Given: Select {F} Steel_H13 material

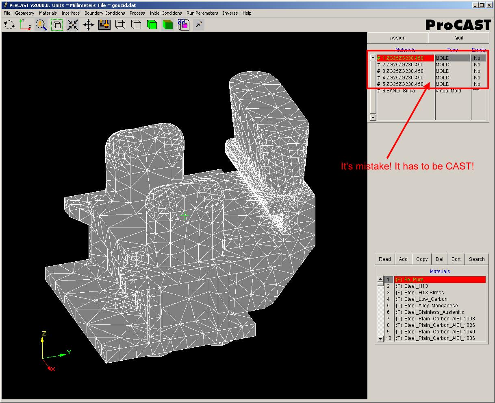Looking at the screenshot, I should (x=440, y=286).
